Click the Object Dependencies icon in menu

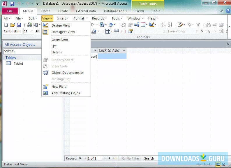coord(45,73)
